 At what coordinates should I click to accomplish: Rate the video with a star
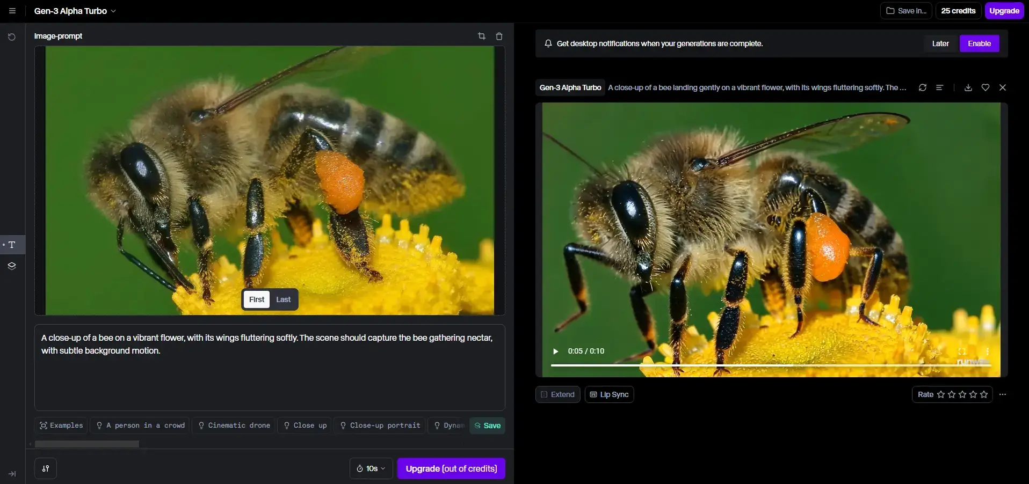tap(942, 394)
